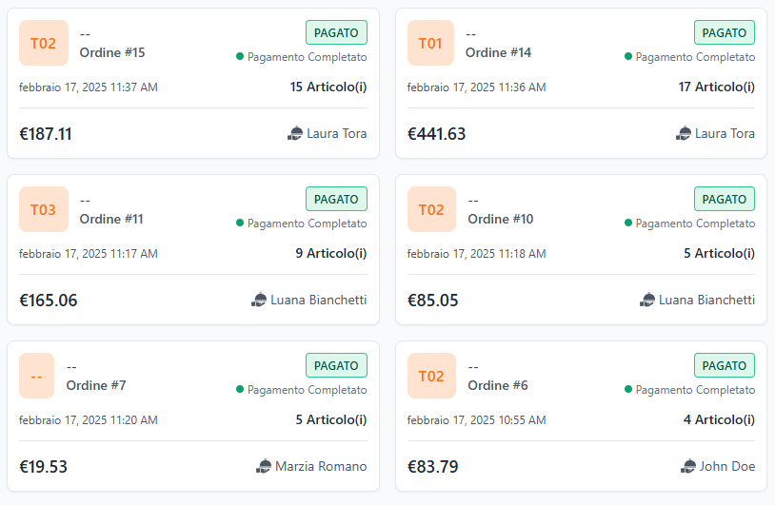
Task: Open Ordine #14 title link
Action: 499,52
